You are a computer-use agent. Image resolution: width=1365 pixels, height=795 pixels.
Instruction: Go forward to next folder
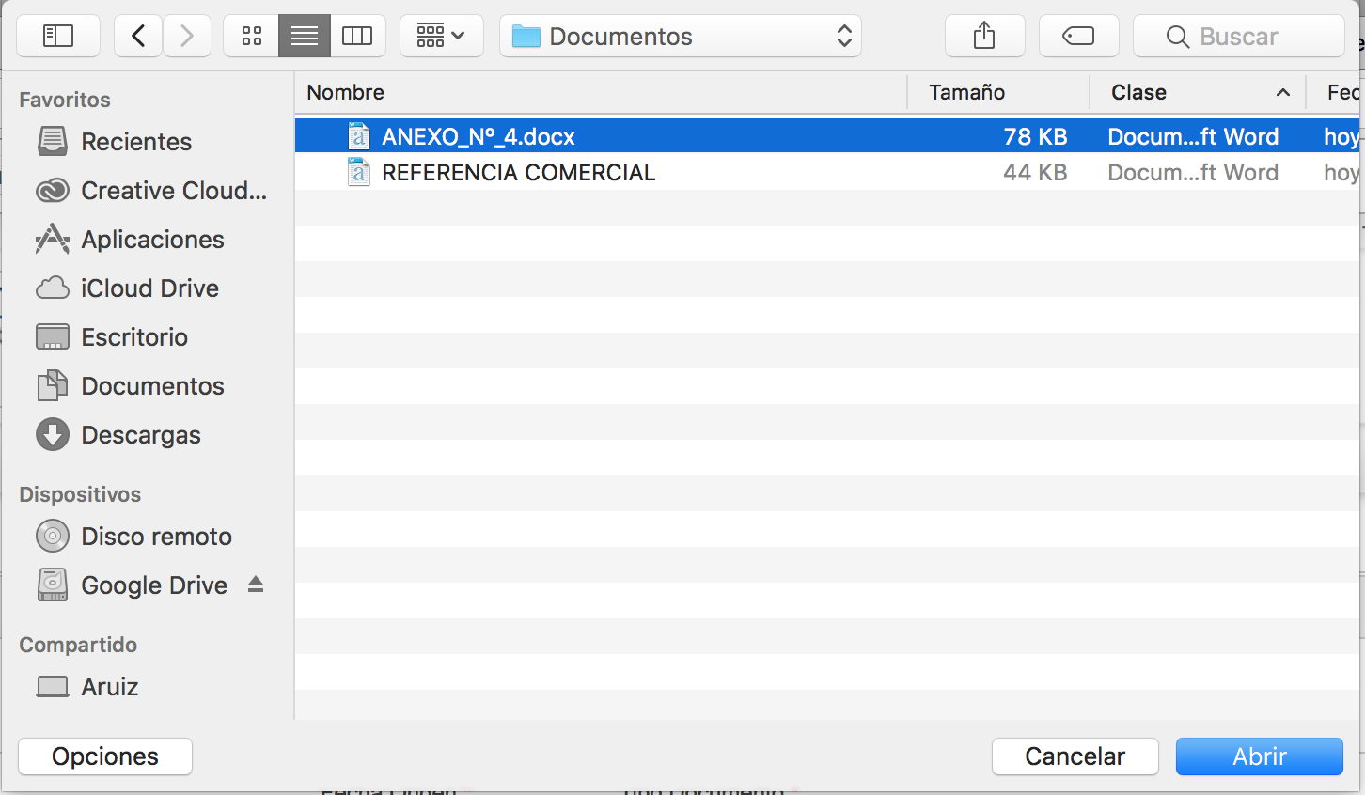[187, 37]
